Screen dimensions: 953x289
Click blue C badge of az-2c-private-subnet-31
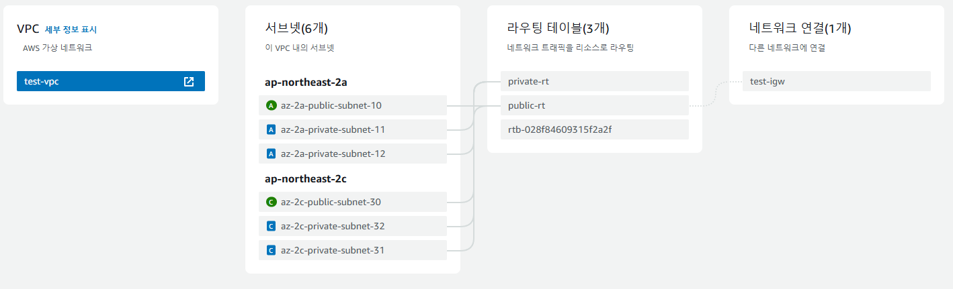coord(271,250)
